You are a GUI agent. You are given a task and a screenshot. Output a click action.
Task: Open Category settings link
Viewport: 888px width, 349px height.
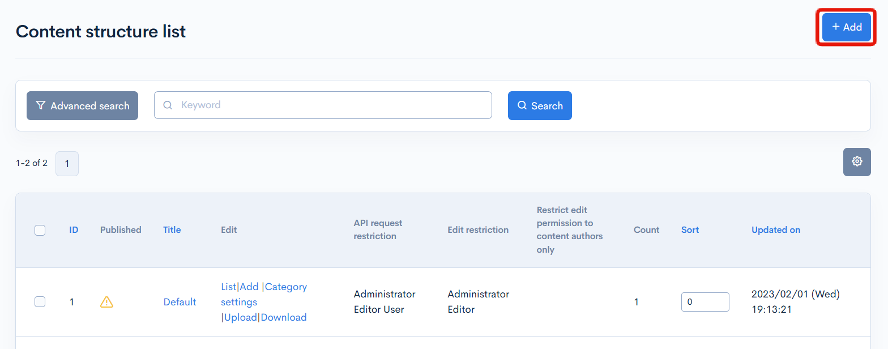tap(264, 295)
